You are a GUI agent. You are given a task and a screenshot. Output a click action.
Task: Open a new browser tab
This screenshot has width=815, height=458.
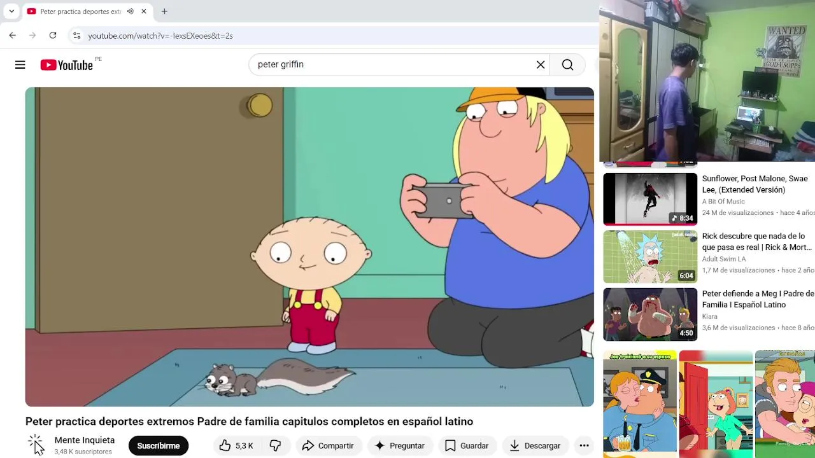point(164,11)
